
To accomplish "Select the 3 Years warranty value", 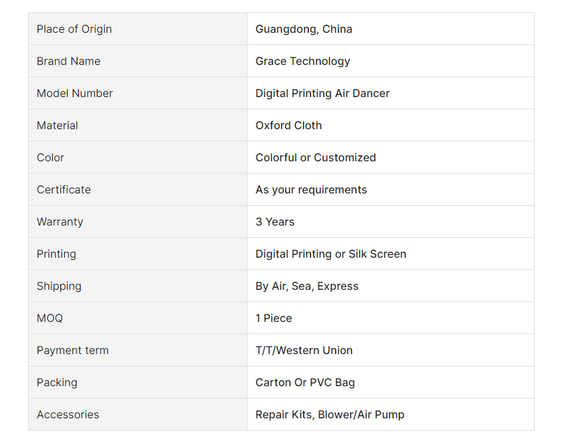I will click(x=275, y=221).
